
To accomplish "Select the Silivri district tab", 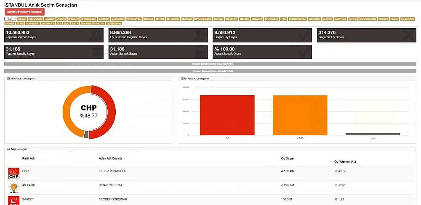I will coord(20,23).
